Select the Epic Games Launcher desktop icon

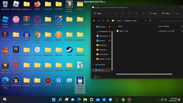(16, 52)
